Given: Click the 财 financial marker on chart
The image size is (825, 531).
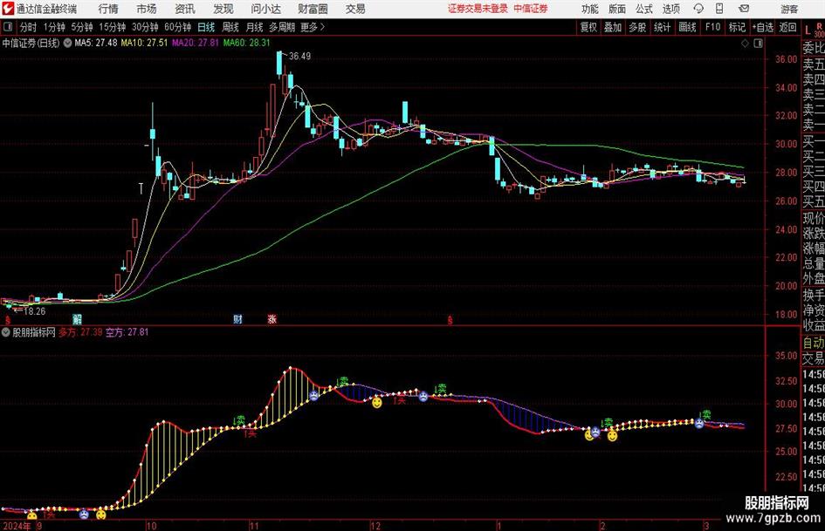Looking at the screenshot, I should tap(237, 318).
